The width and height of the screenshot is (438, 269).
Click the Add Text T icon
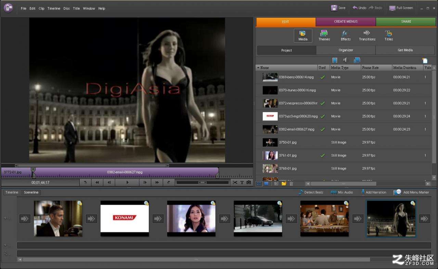pos(242,183)
